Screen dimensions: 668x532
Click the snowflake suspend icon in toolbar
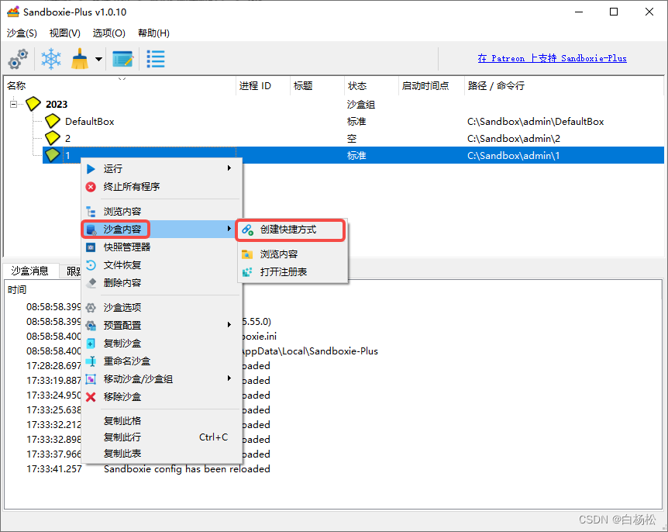coord(51,59)
